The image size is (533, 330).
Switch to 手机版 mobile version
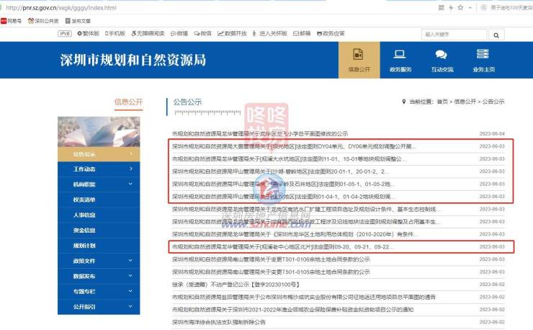(x=115, y=34)
